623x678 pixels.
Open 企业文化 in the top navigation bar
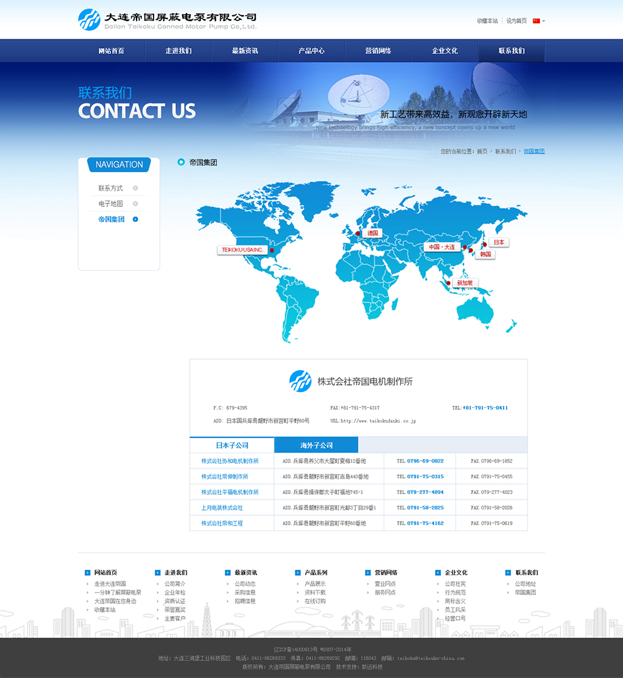click(x=445, y=51)
